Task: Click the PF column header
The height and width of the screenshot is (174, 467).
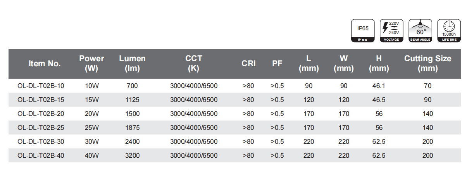Action: click(277, 64)
